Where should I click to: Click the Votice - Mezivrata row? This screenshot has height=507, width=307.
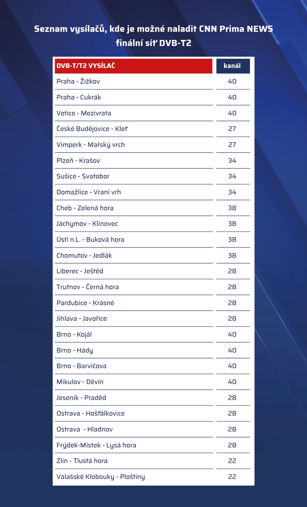pyautogui.click(x=84, y=113)
